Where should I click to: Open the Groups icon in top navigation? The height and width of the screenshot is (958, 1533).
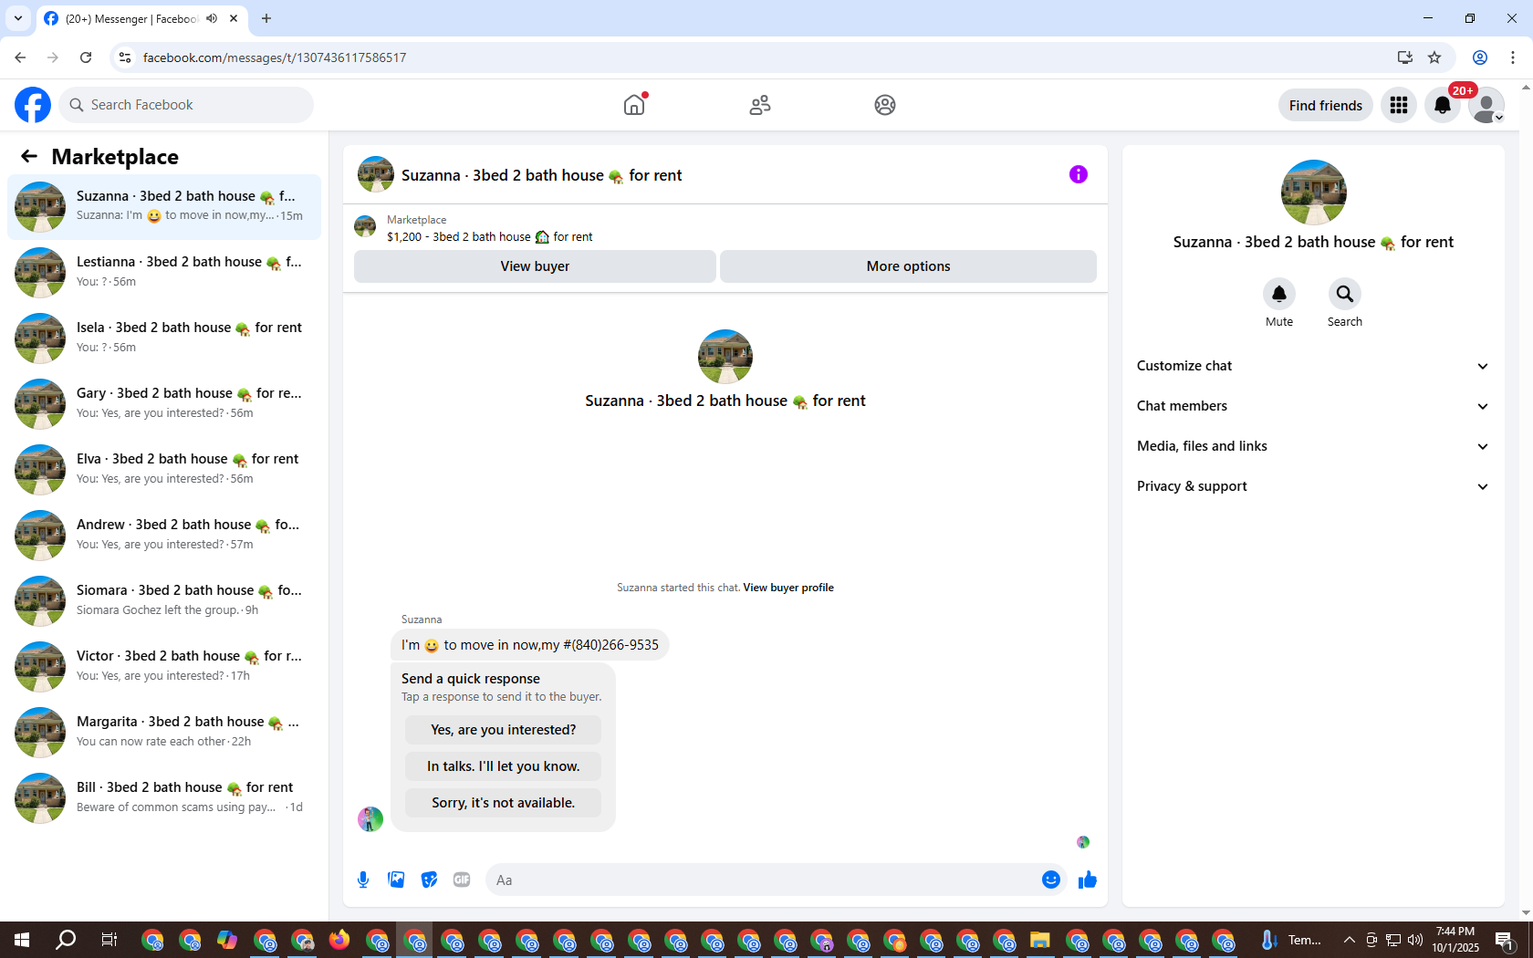(x=885, y=105)
